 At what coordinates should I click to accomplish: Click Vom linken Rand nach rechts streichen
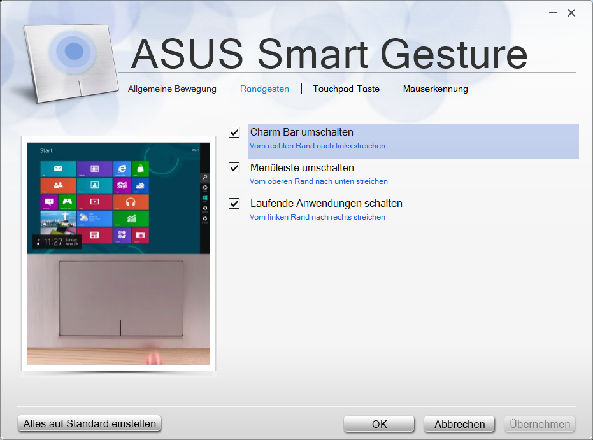[317, 217]
